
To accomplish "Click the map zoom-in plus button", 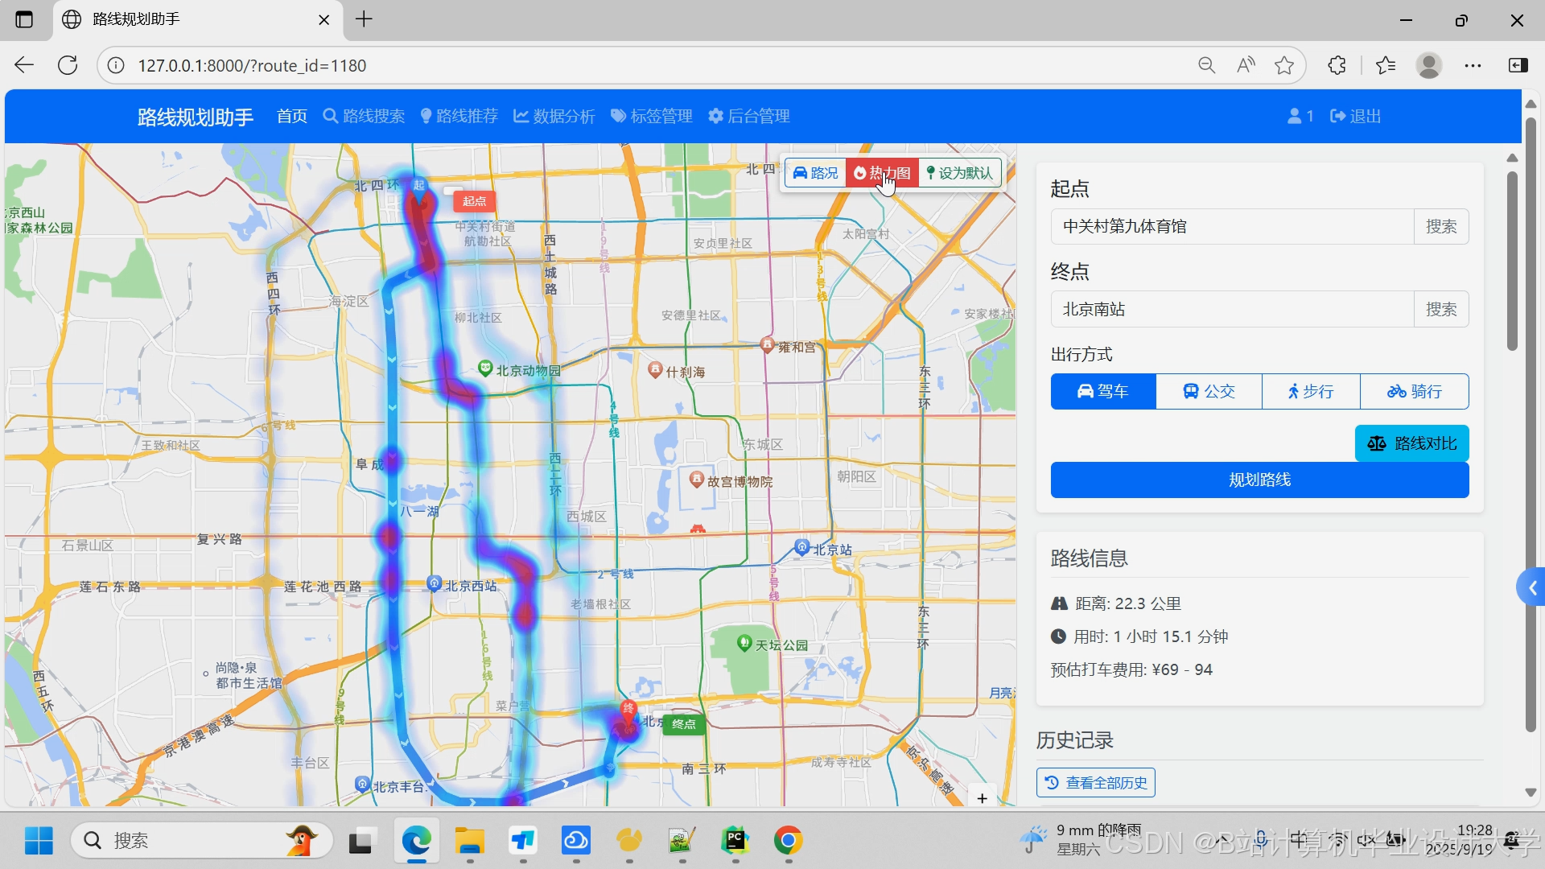I will click(x=982, y=798).
